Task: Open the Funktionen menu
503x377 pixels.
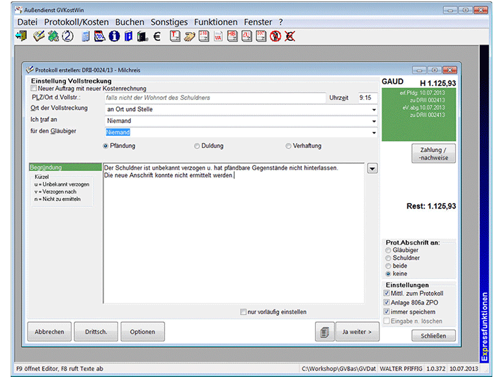Action: tap(216, 22)
